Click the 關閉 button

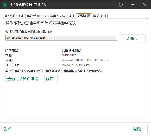137,129
